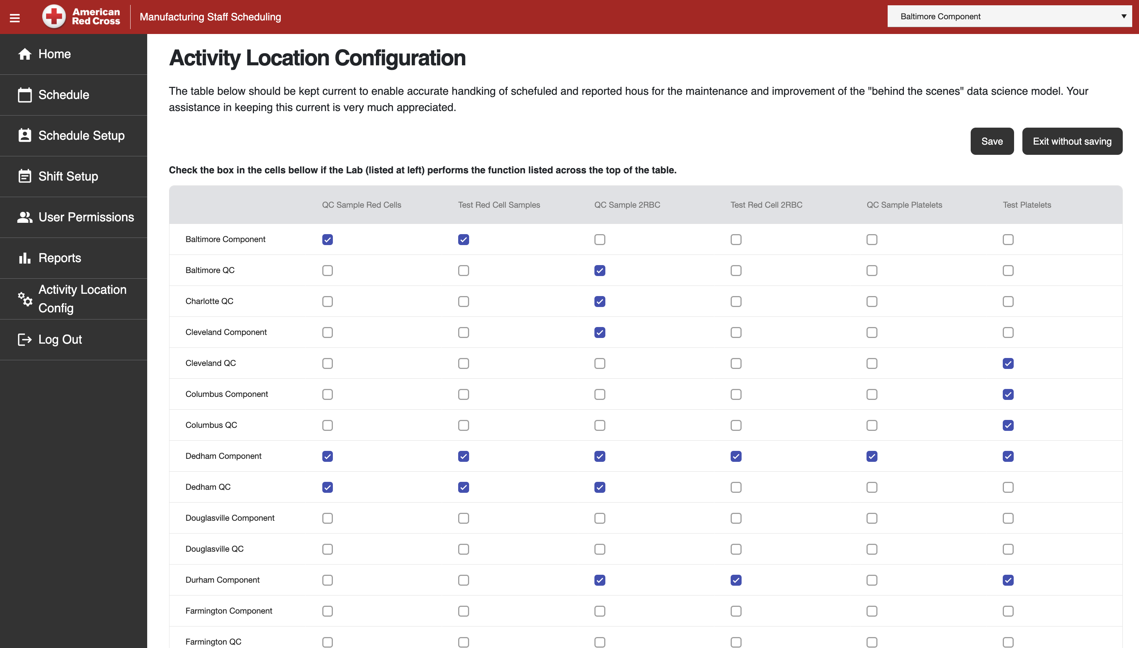The image size is (1139, 648).
Task: Check Baltimore Component QC Sample 2RBC
Action: click(600, 239)
